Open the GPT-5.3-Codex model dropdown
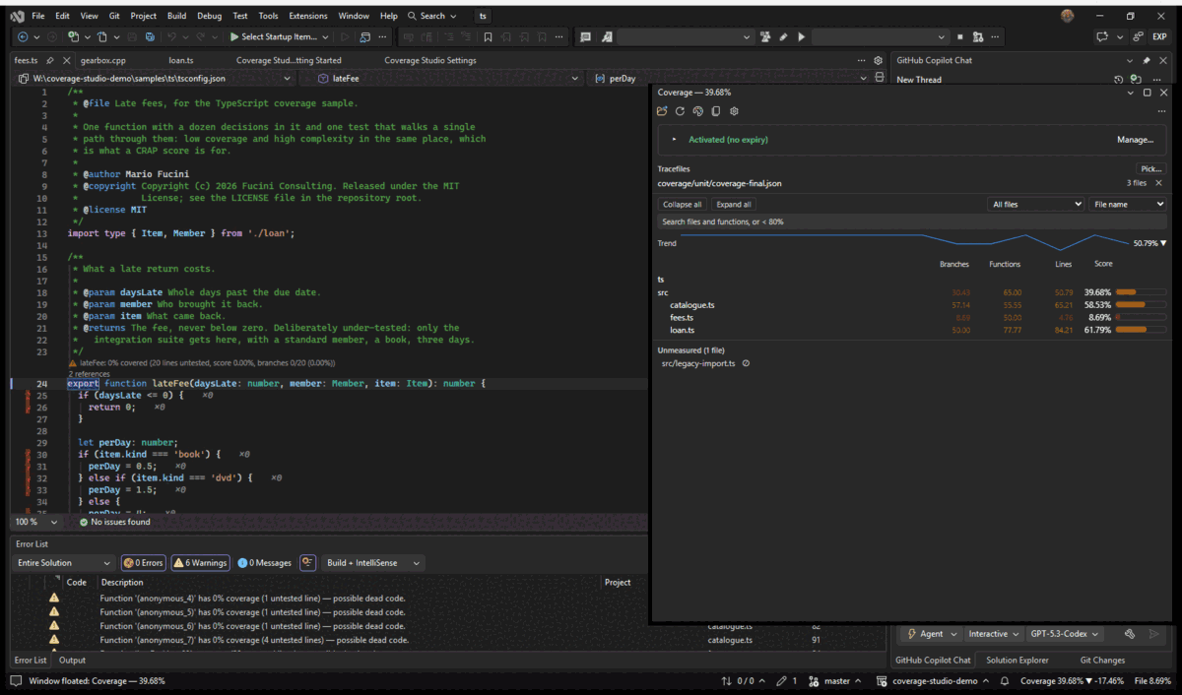 (x=1065, y=634)
